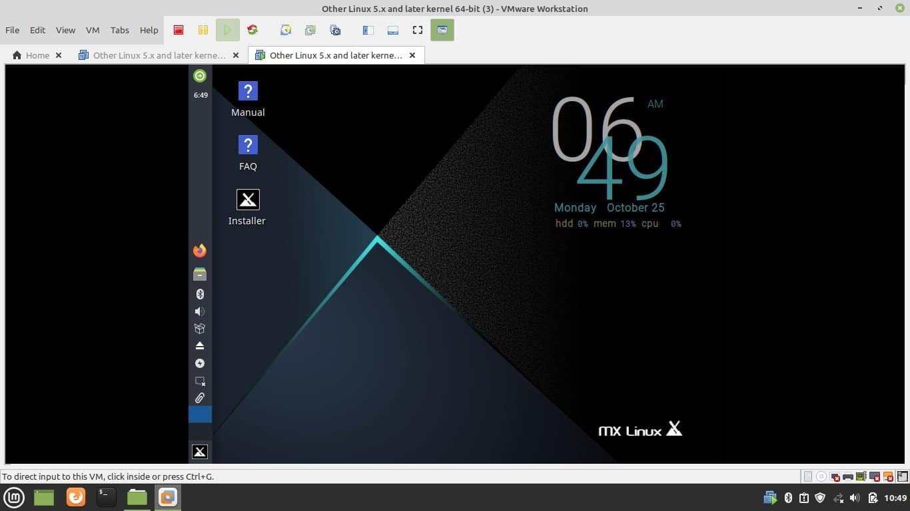Click the green sound card status icon
Screen dimensions: 910x511
(x=861, y=476)
